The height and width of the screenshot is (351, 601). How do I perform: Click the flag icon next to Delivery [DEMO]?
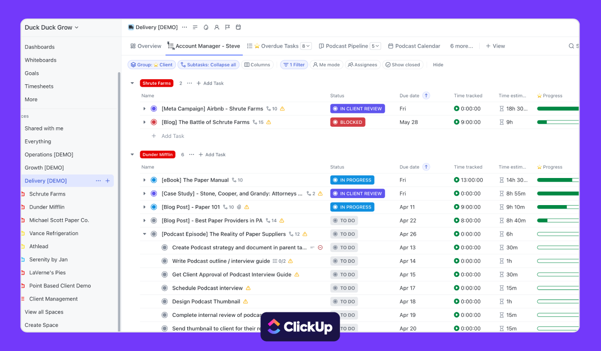coord(227,27)
